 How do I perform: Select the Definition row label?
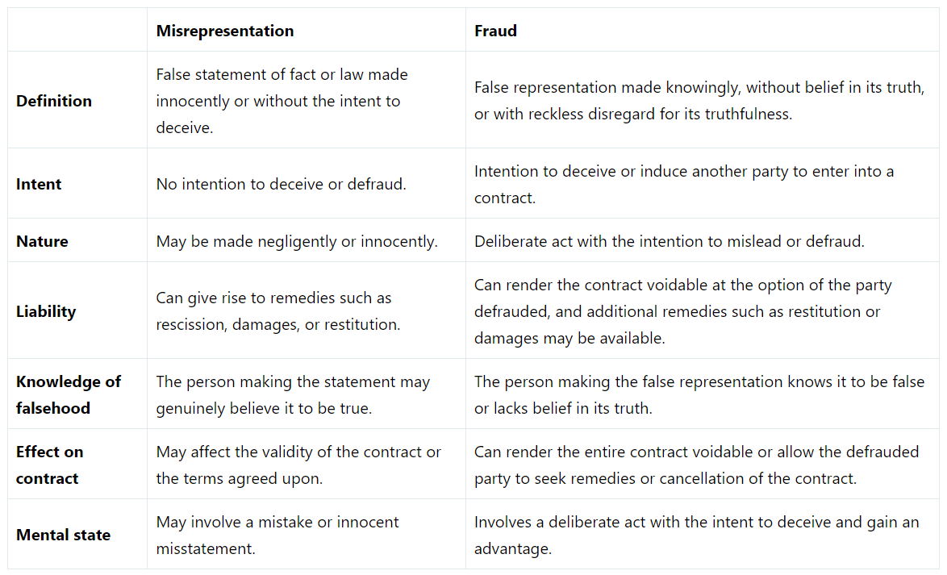tap(54, 101)
